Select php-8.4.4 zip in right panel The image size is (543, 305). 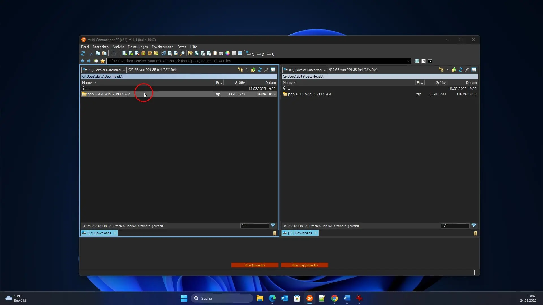(x=380, y=94)
